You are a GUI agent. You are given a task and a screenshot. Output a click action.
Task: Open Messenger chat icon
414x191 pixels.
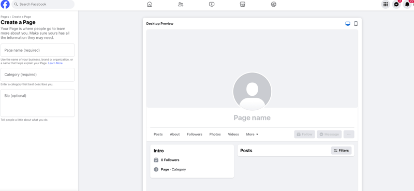396,4
